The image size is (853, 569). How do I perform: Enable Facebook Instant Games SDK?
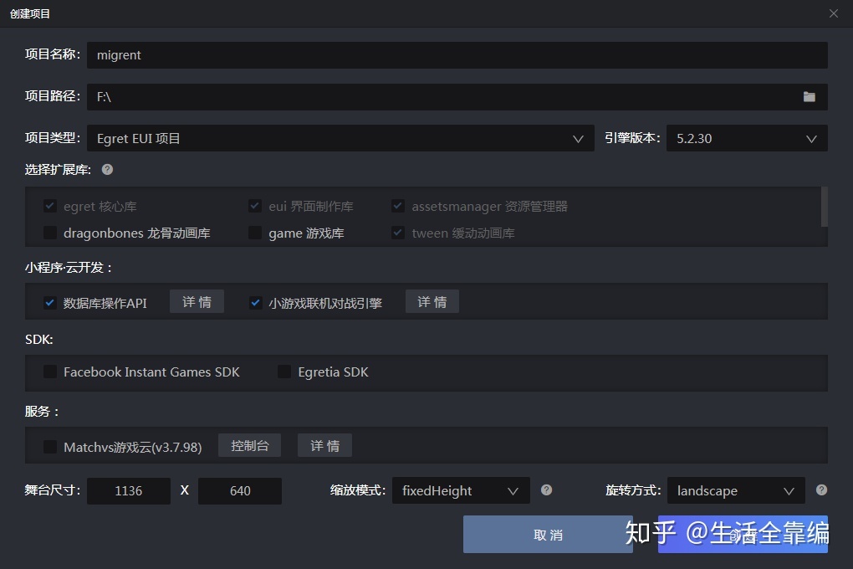click(x=49, y=372)
